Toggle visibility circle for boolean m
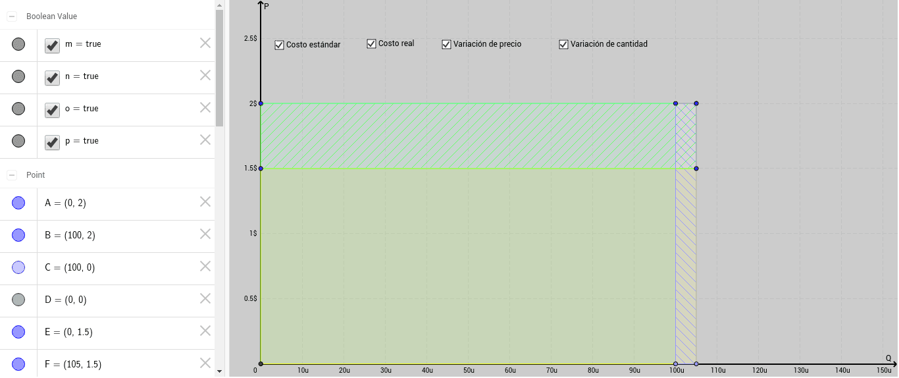This screenshot has height=378, width=899. pos(18,44)
